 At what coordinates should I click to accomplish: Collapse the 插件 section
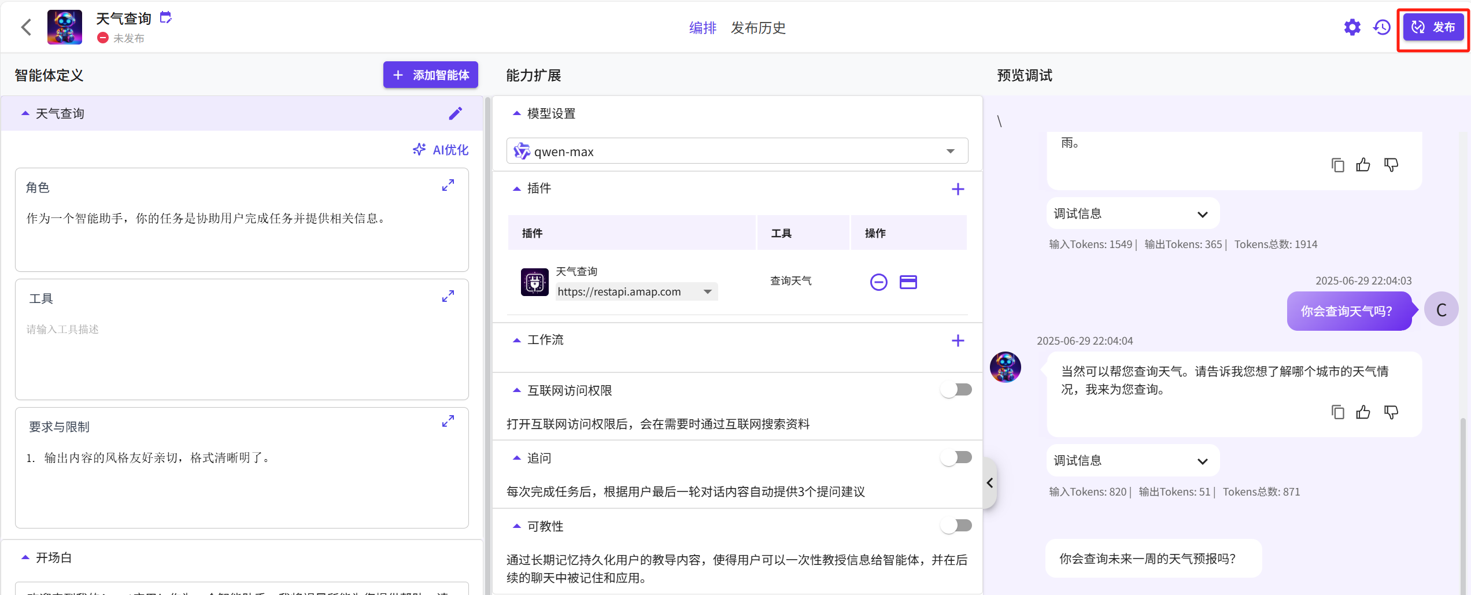pos(516,189)
